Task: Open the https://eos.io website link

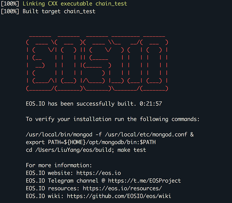Action: [99, 173]
